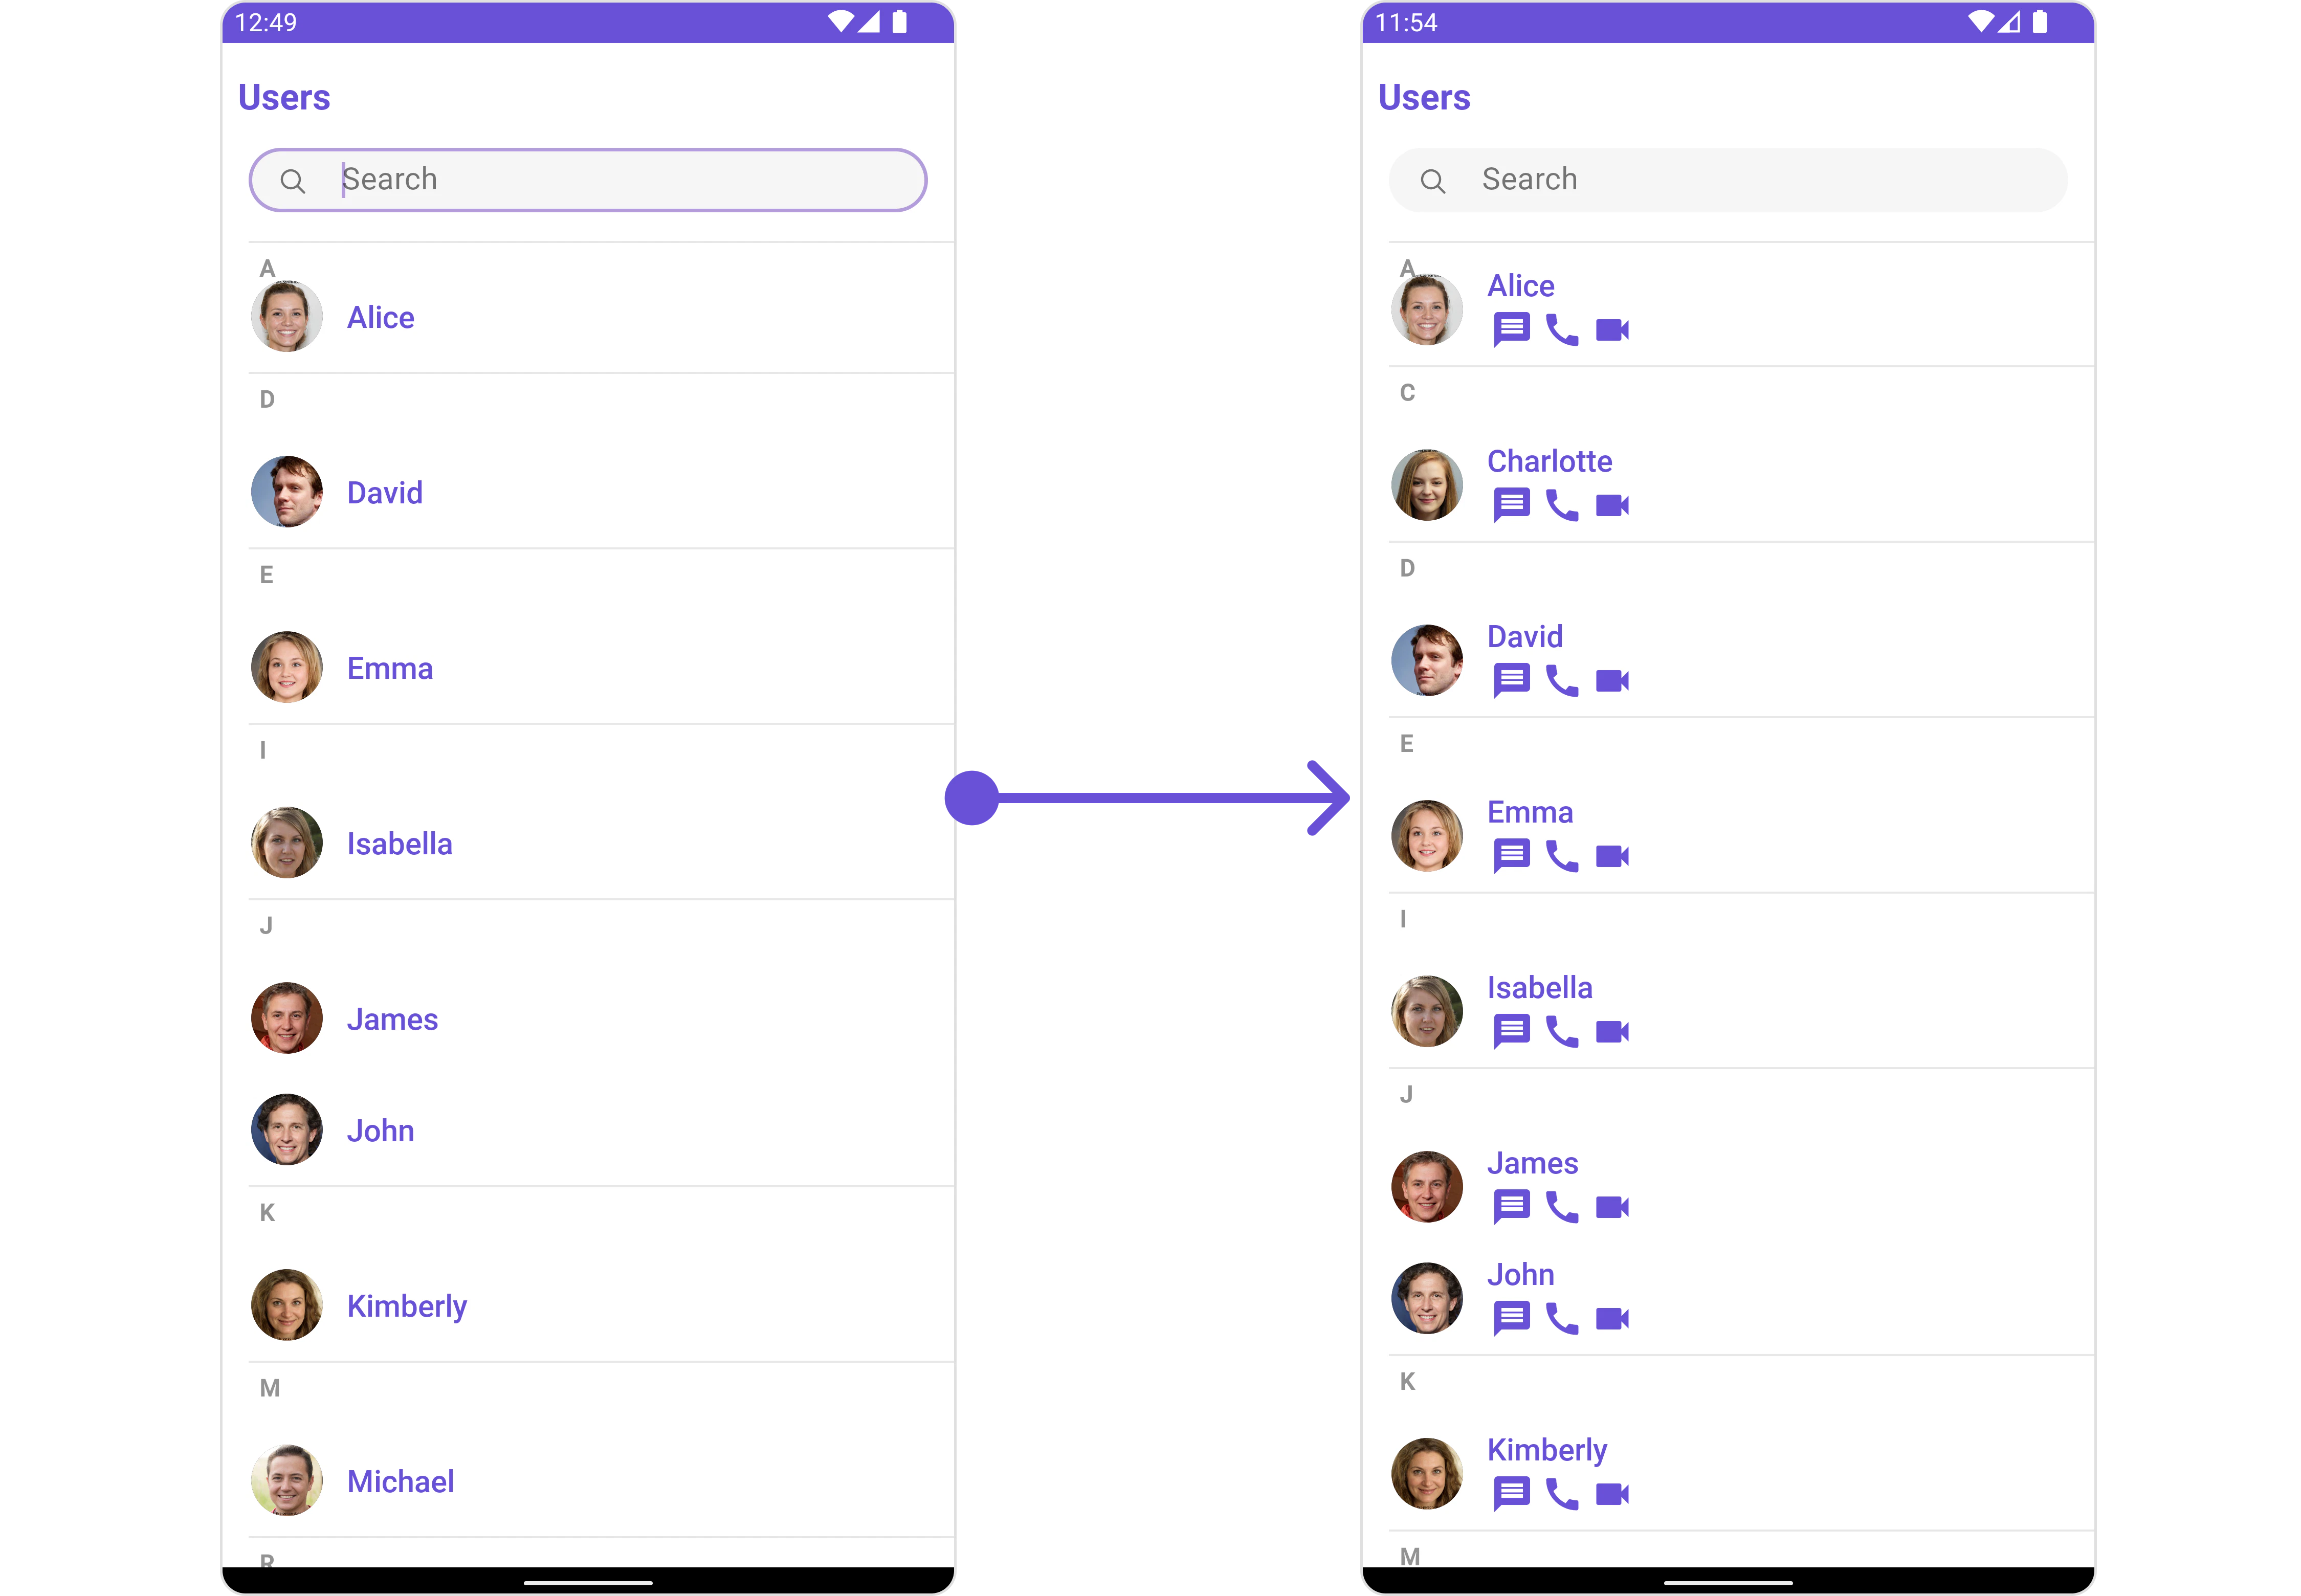Select Kimberly in the left user list
Image resolution: width=2301 pixels, height=1596 pixels.
600,1305
